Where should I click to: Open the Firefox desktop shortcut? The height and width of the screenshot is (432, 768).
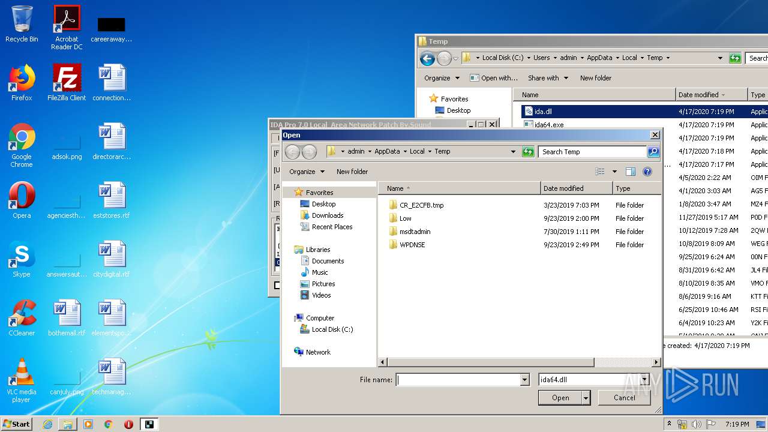(22, 83)
